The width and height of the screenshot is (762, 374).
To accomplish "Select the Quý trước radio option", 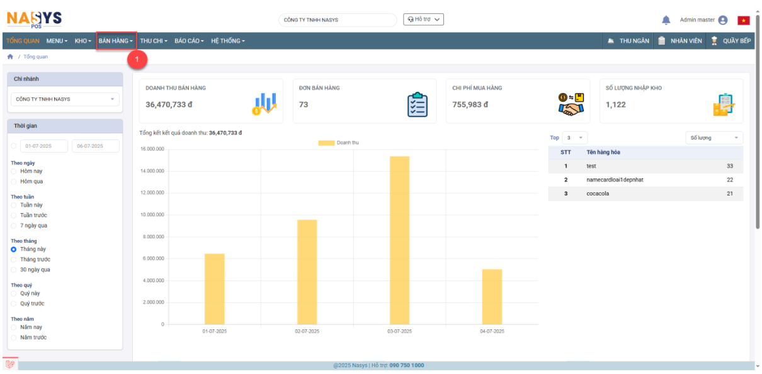I will (14, 304).
